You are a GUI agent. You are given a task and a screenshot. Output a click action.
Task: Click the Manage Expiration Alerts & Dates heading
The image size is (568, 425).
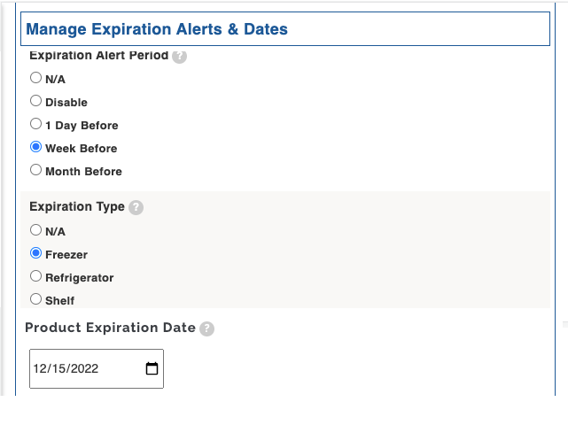pyautogui.click(x=157, y=29)
